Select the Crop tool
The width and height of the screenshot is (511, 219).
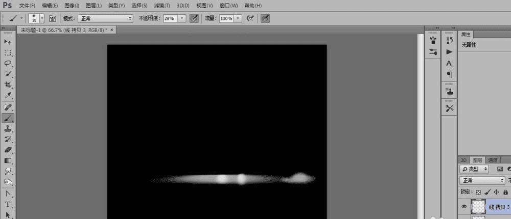pos(8,85)
